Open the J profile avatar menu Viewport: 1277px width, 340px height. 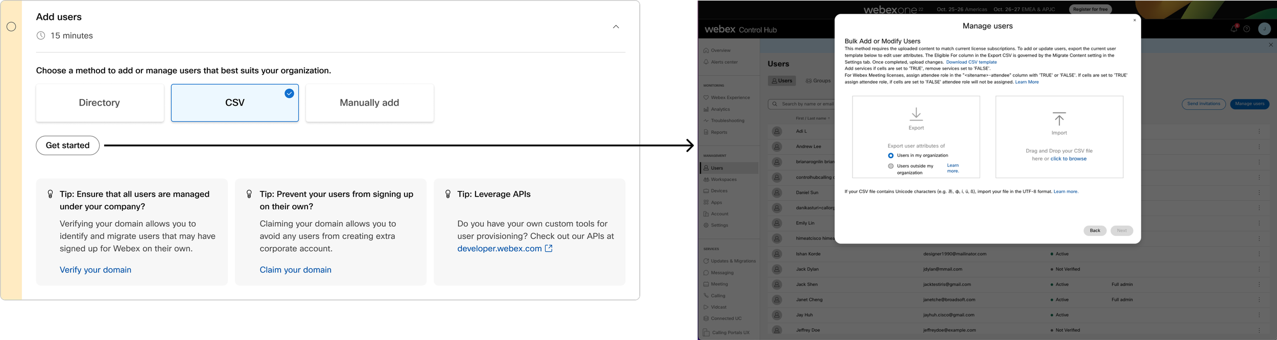point(1264,29)
